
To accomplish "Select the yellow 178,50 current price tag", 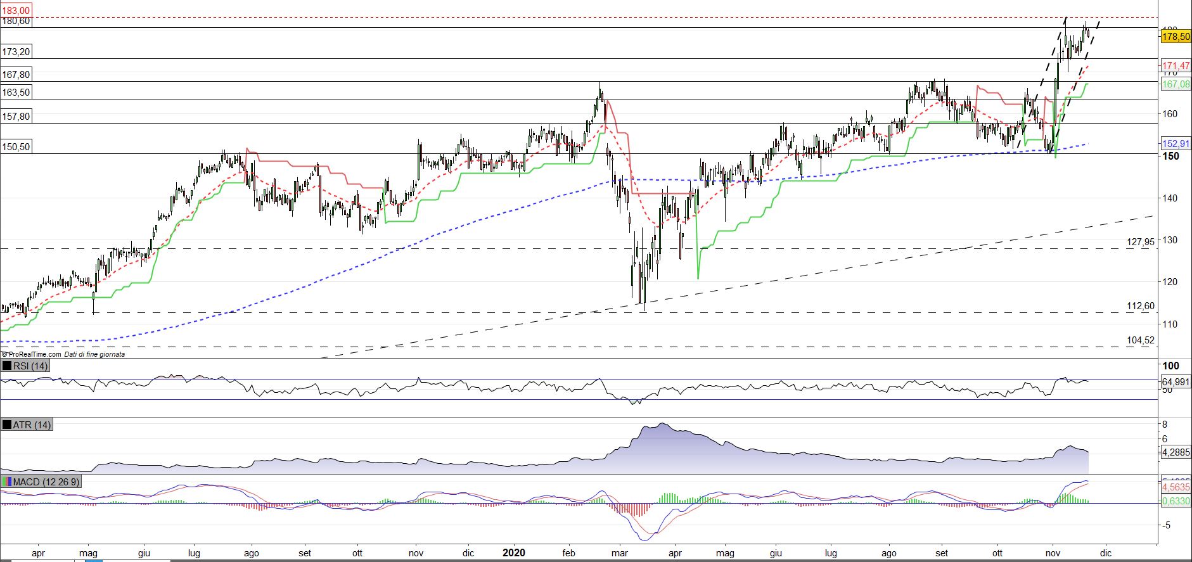I will point(1176,37).
